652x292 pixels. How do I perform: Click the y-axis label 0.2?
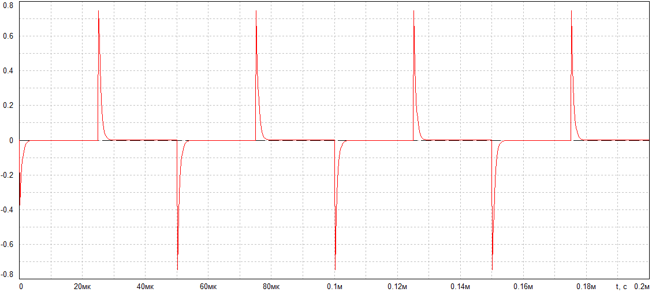click(8, 106)
